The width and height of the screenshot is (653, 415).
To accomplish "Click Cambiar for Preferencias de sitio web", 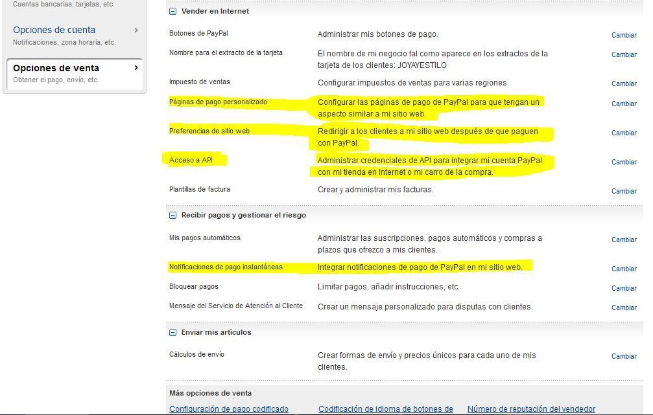I will 624,133.
